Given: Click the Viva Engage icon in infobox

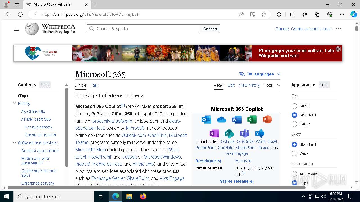Looking at the screenshot, I should [x=260, y=133].
